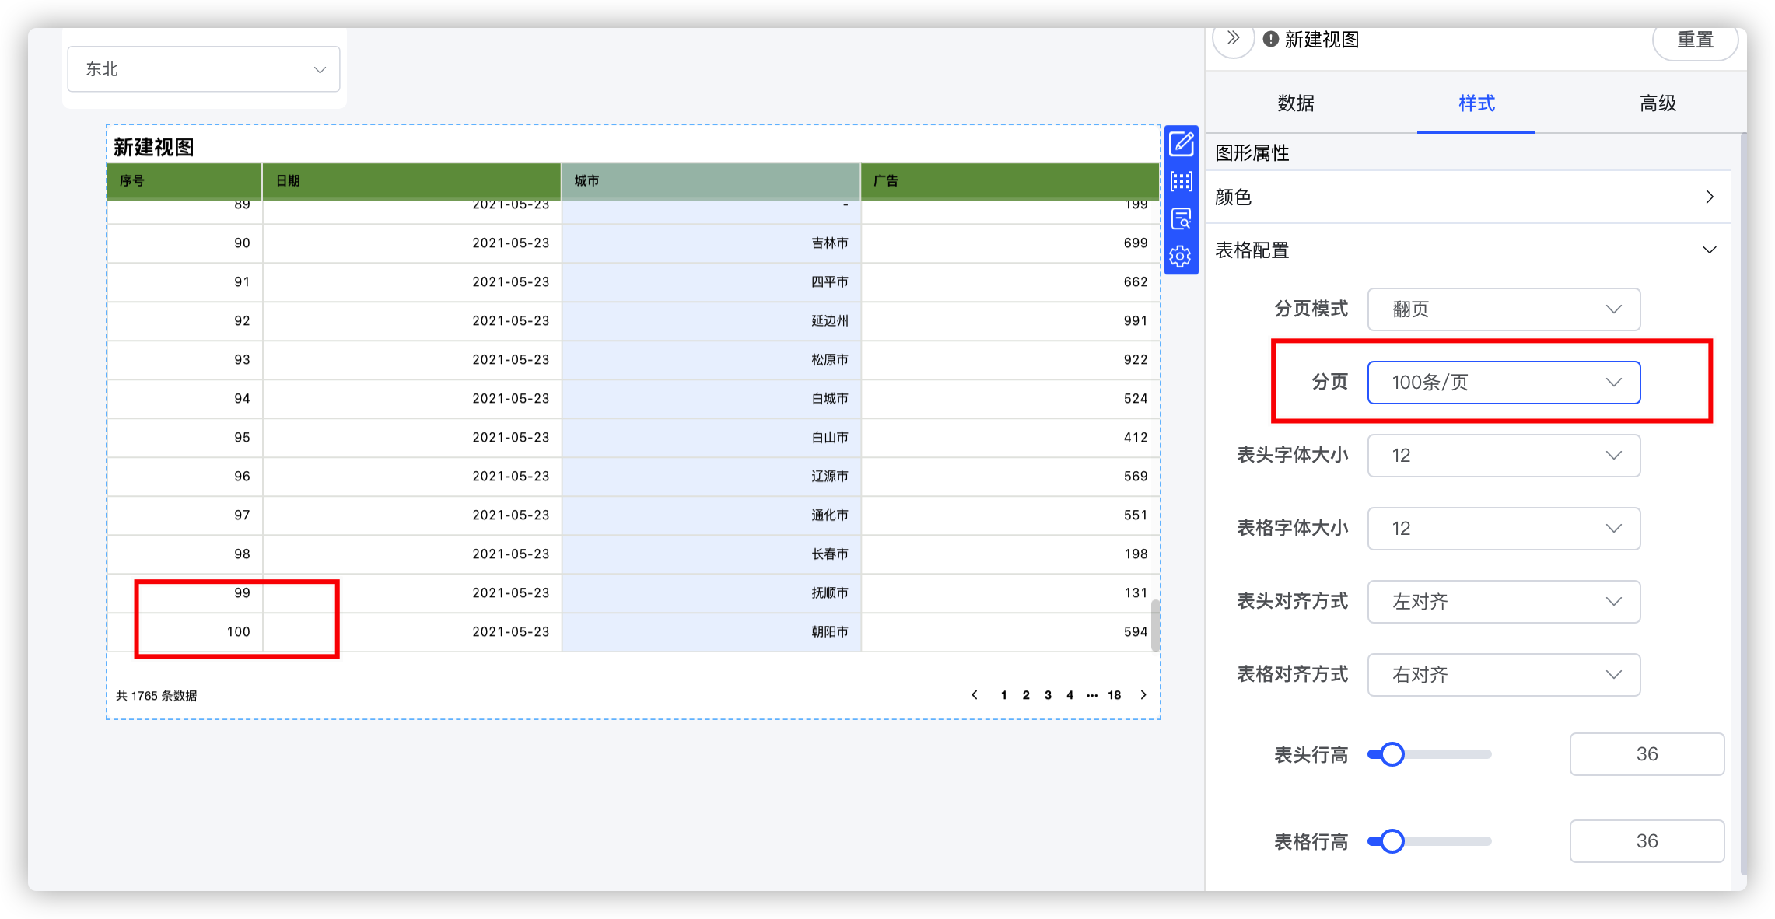The image size is (1775, 919).
Task: Open the 100条/页 pagination dropdown
Action: (1504, 383)
